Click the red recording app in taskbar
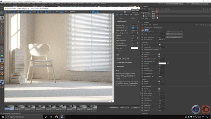This screenshot has width=211, height=119. [x=56, y=117]
